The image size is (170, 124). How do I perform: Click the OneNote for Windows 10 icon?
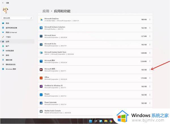point(41,86)
